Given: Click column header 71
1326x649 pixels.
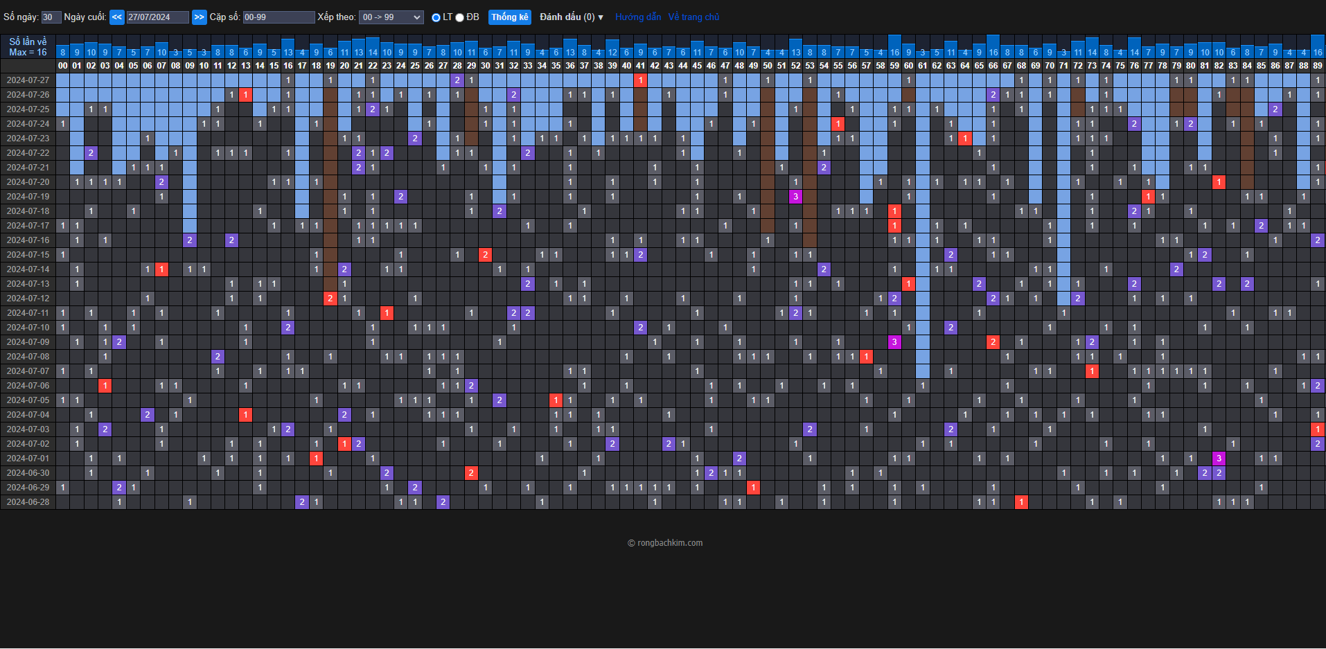Looking at the screenshot, I should (x=1063, y=66).
